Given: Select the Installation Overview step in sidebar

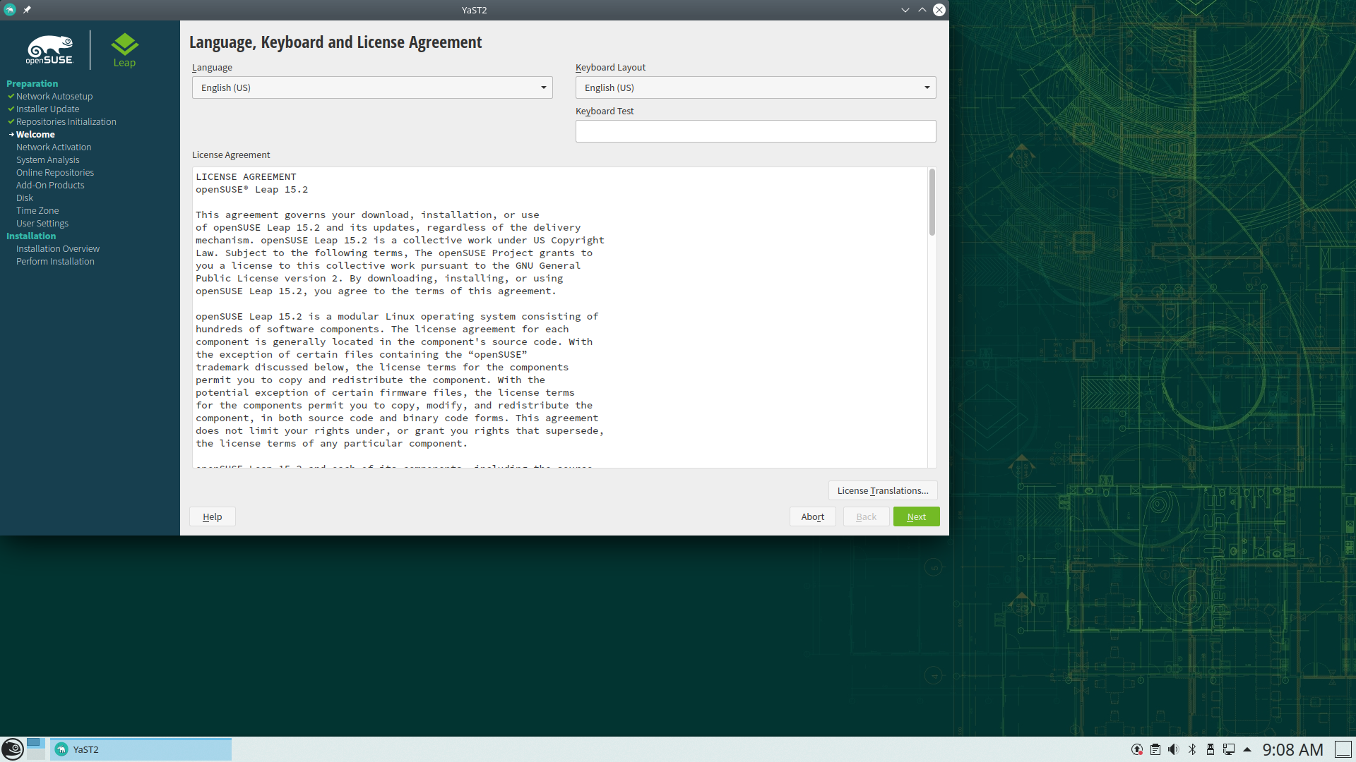Looking at the screenshot, I should [58, 248].
